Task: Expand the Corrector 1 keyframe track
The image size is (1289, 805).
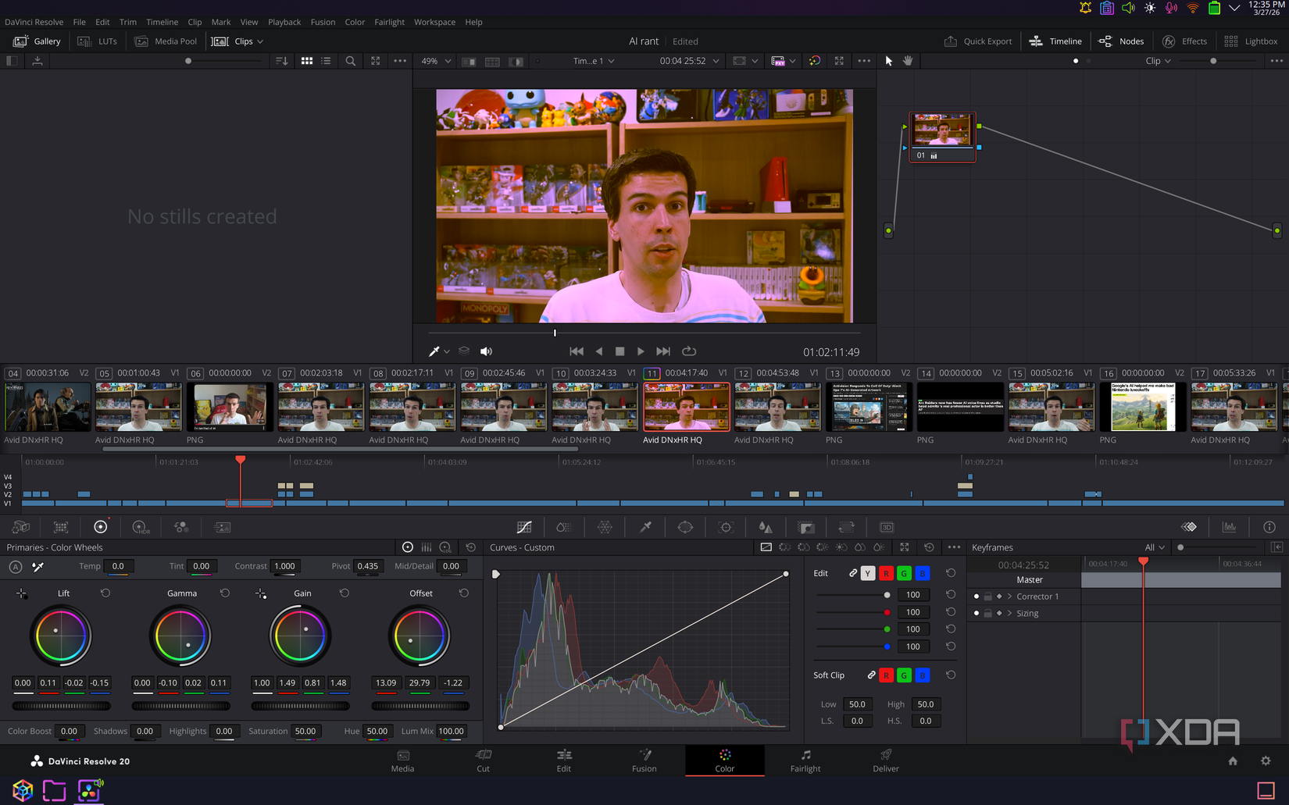Action: tap(1009, 596)
